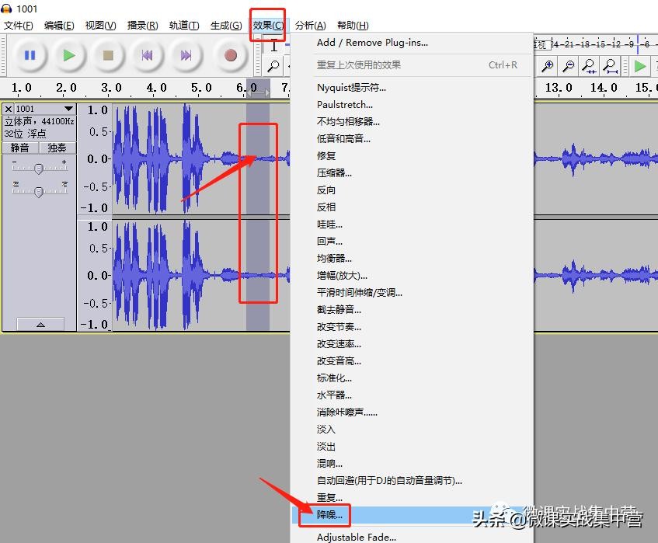Image resolution: width=658 pixels, height=543 pixels.
Task: Click the Fit Project zoom icon
Action: click(x=611, y=66)
